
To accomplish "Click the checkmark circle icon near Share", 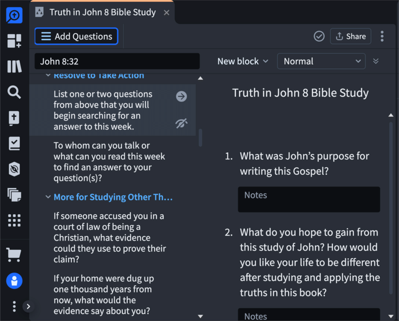I will 319,36.
